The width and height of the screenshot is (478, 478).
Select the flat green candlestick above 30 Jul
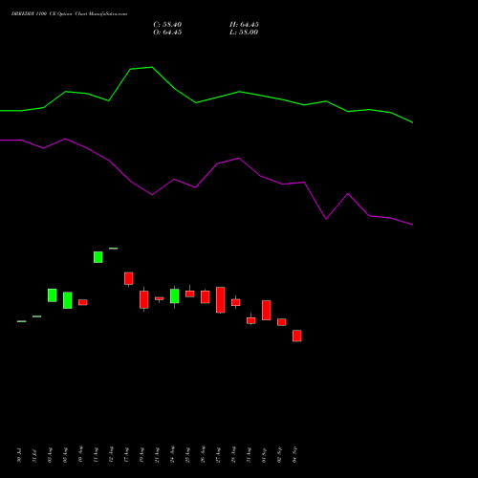point(22,321)
